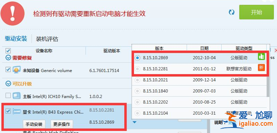The height and width of the screenshot is (133, 277).
Task: Click the version text 1.0.0.2
Action: point(96,97)
